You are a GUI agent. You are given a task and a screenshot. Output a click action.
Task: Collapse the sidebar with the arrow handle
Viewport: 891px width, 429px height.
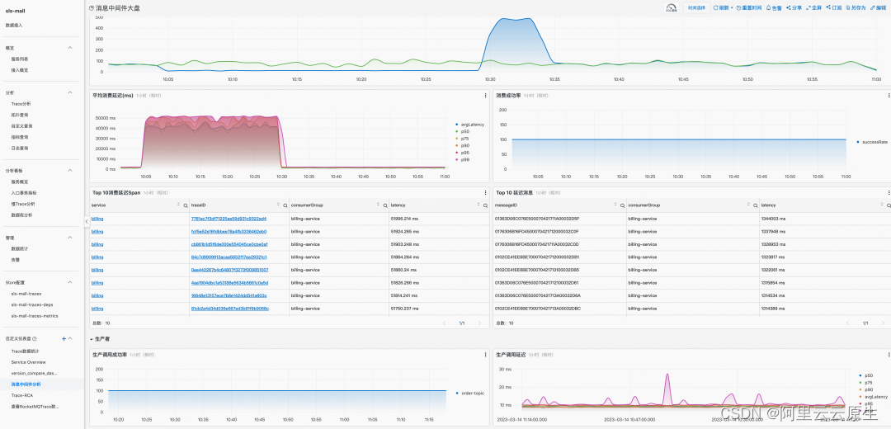87,221
